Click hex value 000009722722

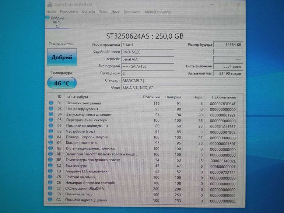pyautogui.click(x=223, y=173)
